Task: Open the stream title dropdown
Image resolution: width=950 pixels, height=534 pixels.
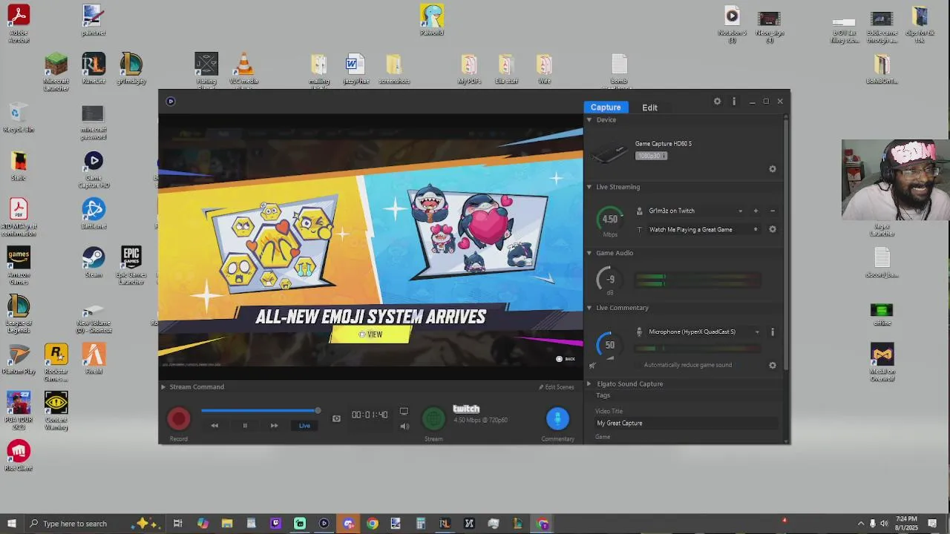Action: coord(756,230)
